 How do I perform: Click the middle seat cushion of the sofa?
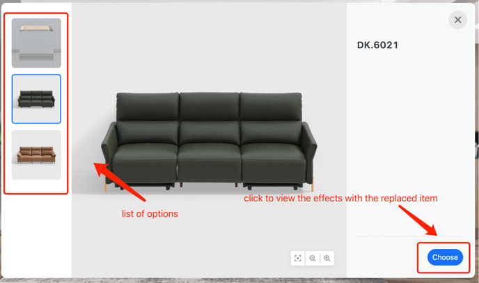click(210, 152)
